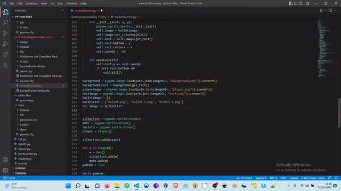Click the editor vertical scrollbar thumb
The height and width of the screenshot is (191, 341).
(339, 113)
